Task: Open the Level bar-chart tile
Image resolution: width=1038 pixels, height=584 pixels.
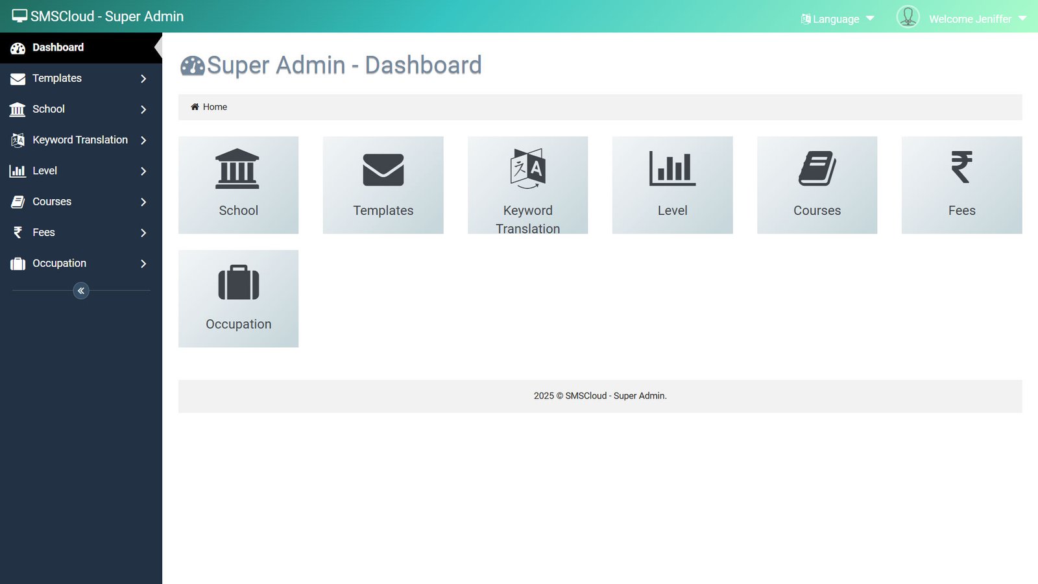Action: [672, 185]
